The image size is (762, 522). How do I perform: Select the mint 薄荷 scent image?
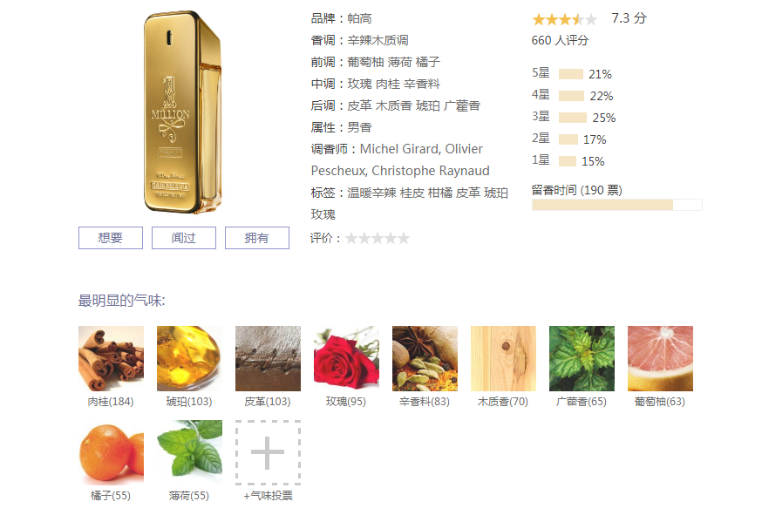coord(189,452)
